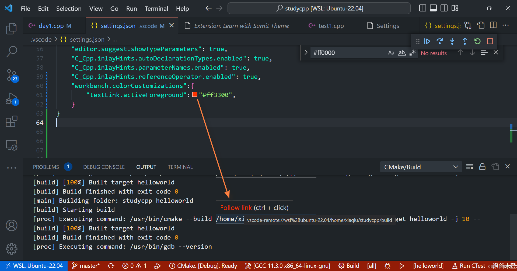Click WSL: Ubuntu-22.04 remote status indicator
517x271 pixels.
(x=34, y=266)
